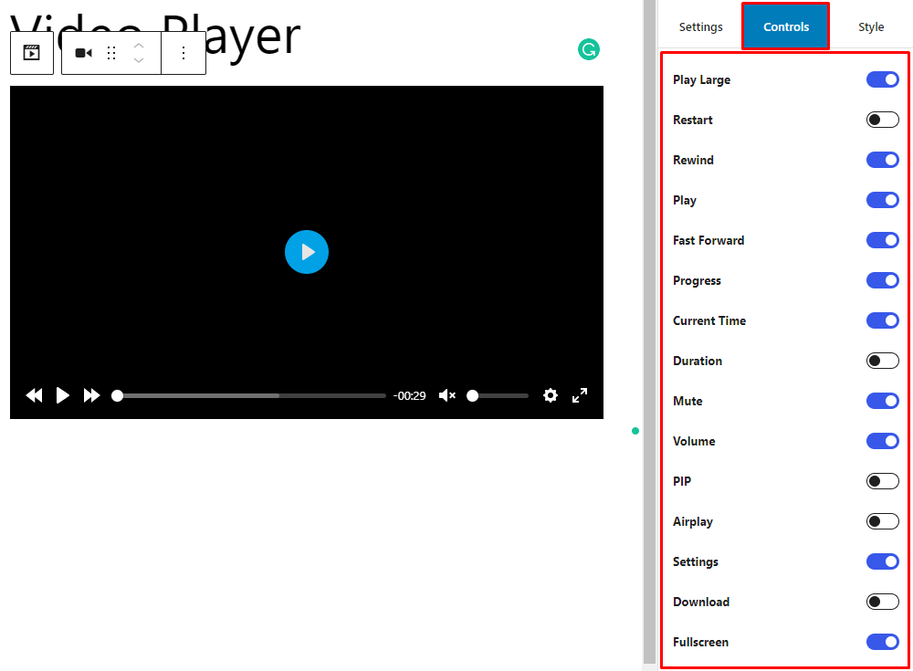Viewport: 913px width, 671px height.
Task: Disable the Play Large toggle
Action: [x=882, y=79]
